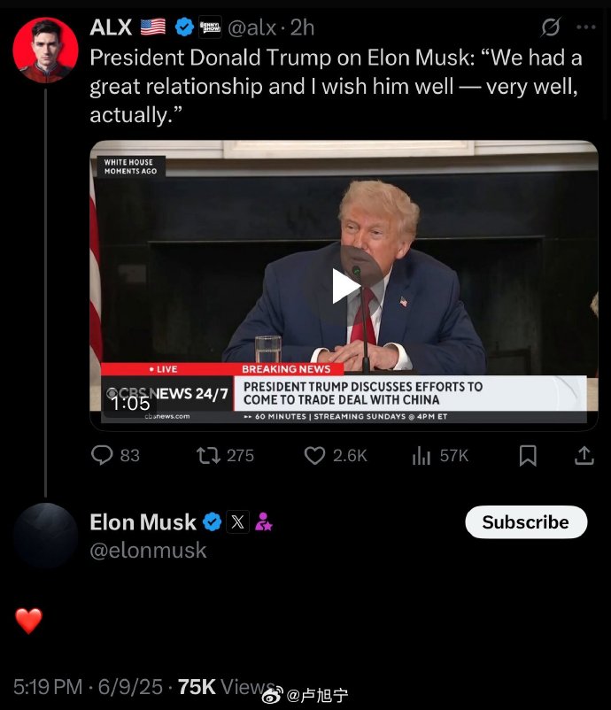Bookmark ALX's post
611x710 pixels.
click(x=528, y=455)
